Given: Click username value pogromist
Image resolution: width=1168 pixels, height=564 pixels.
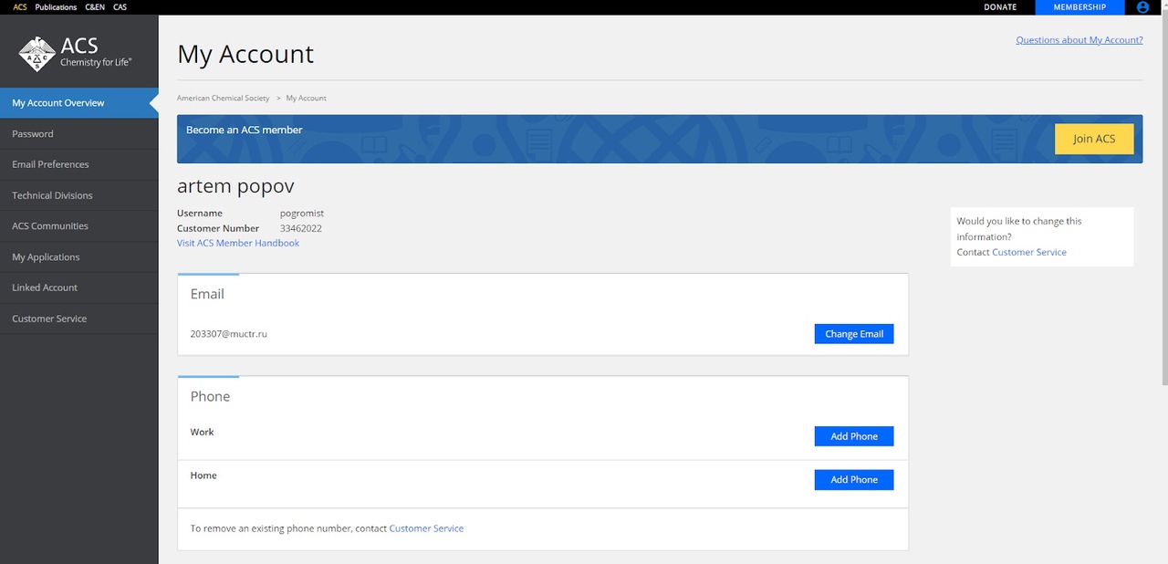Looking at the screenshot, I should pyautogui.click(x=302, y=213).
